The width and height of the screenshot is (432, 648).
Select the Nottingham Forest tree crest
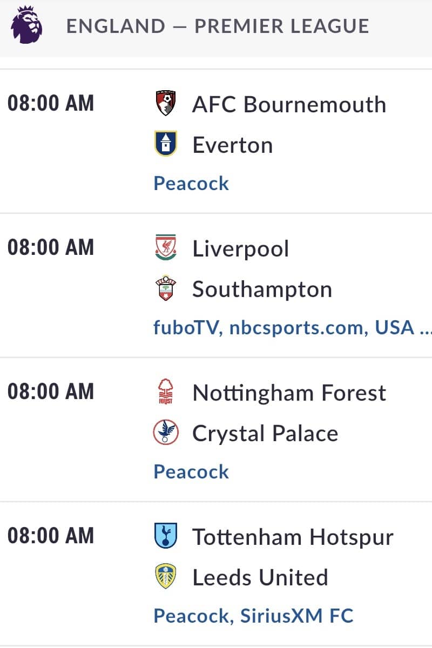tap(166, 393)
